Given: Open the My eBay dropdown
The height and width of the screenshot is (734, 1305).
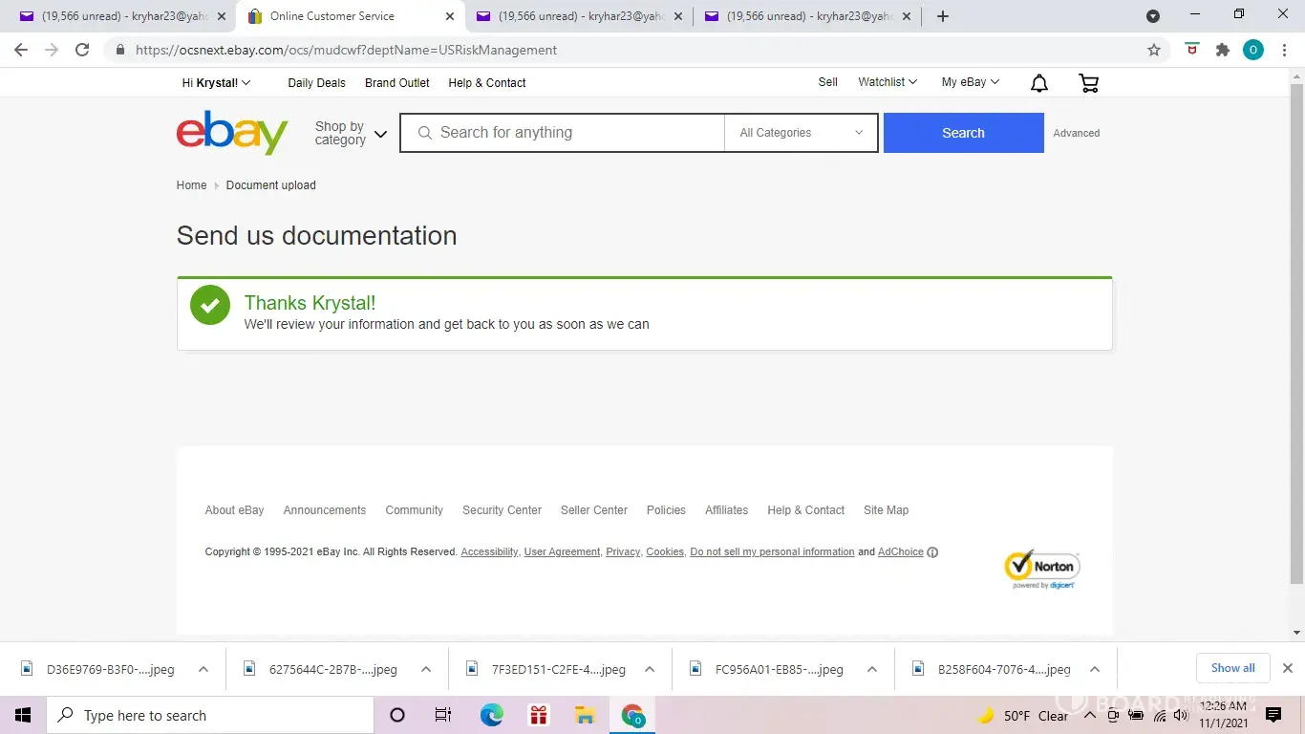Looking at the screenshot, I should (x=970, y=82).
